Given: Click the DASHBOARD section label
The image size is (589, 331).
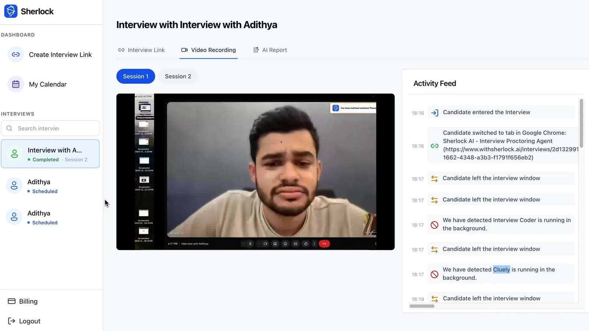Looking at the screenshot, I should (x=18, y=35).
